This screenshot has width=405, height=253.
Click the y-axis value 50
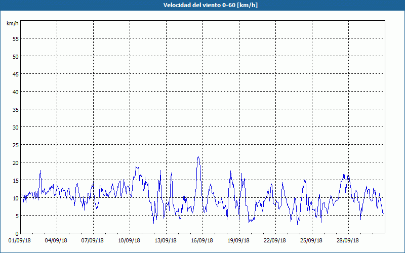point(16,57)
